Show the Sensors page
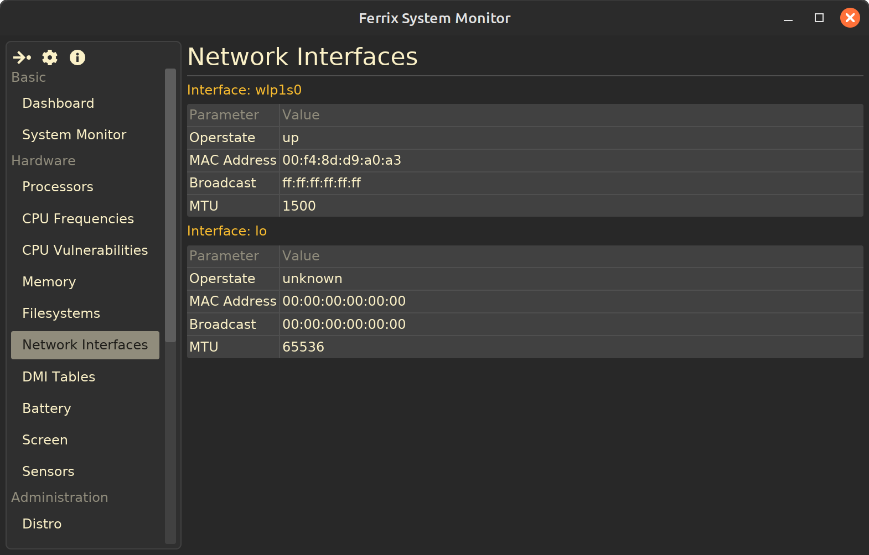 (48, 472)
